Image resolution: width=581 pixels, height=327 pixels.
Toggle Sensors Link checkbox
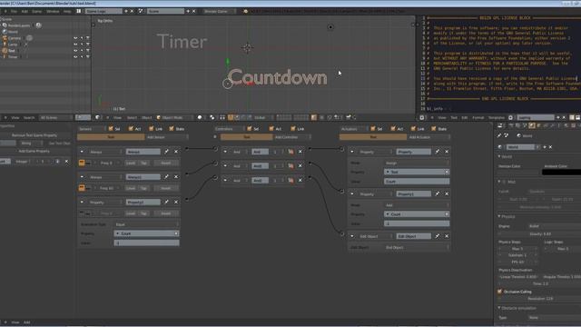(x=152, y=129)
